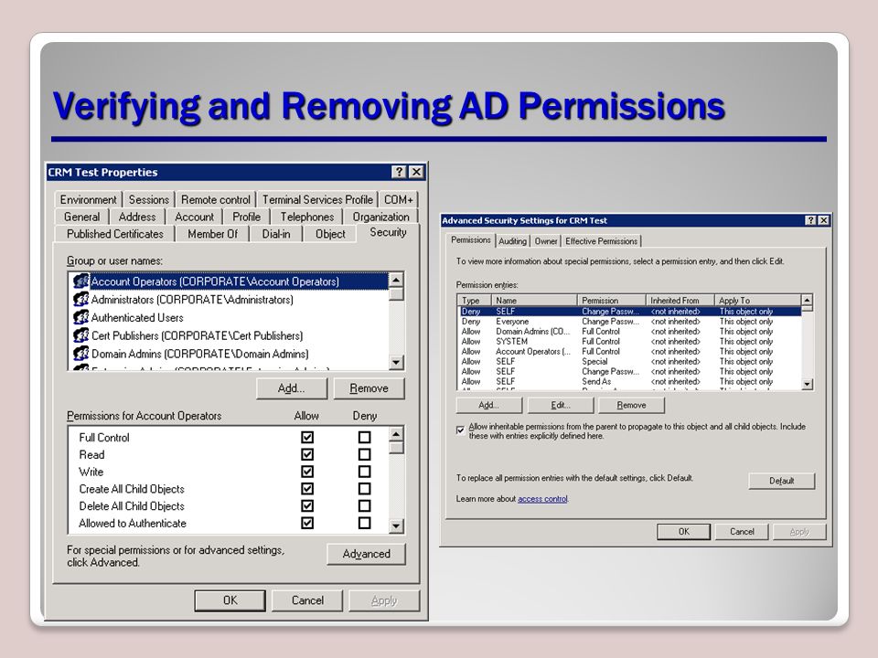Click Remove below group names list
878x658 pixels.
(x=369, y=388)
